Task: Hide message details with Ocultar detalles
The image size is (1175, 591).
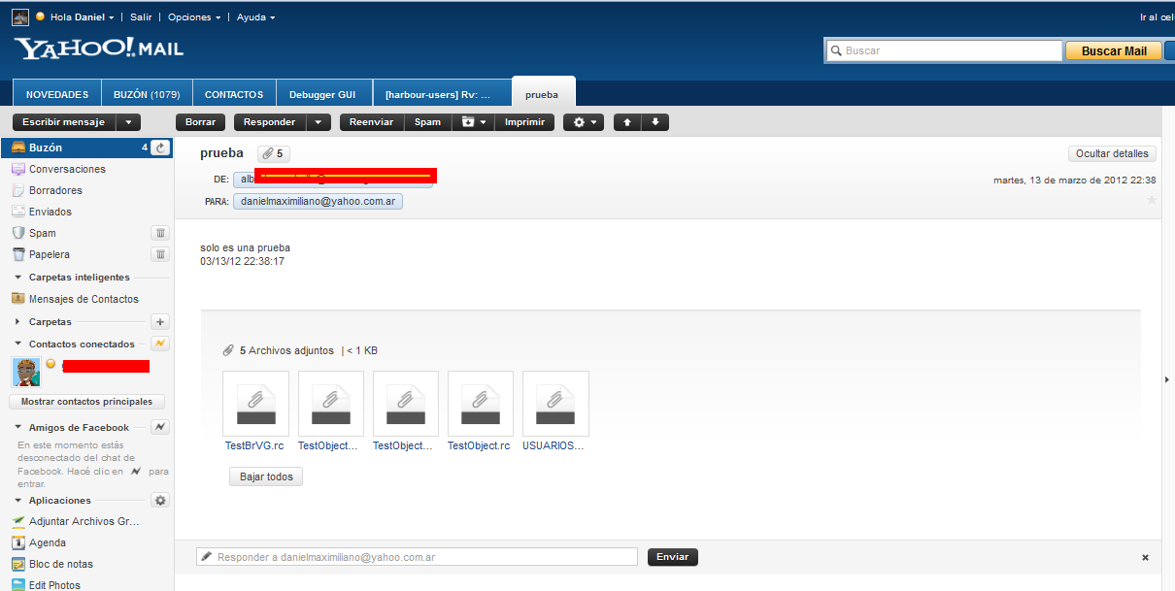Action: click(x=1112, y=153)
